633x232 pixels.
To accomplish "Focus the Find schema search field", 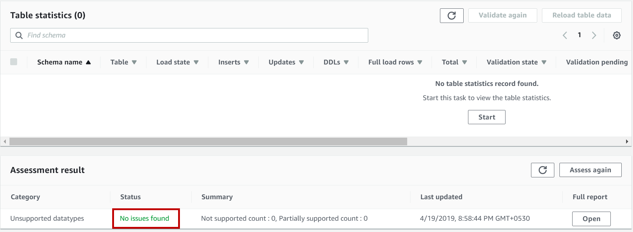I will pos(197,35).
